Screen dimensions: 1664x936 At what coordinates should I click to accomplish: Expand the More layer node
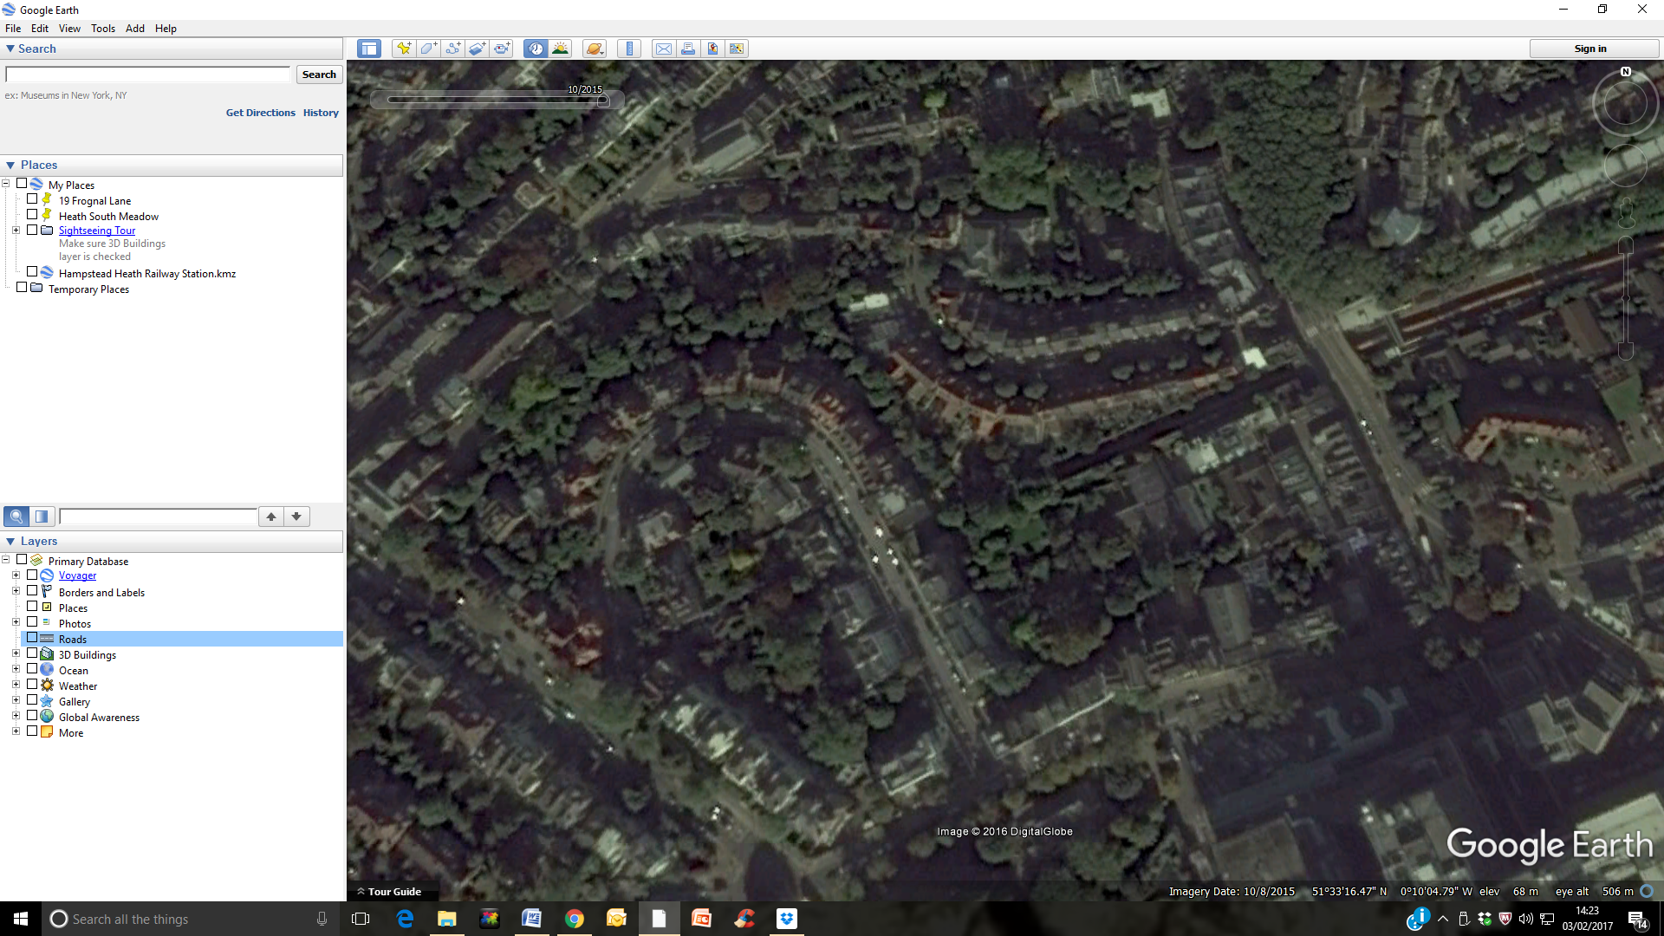(x=16, y=731)
